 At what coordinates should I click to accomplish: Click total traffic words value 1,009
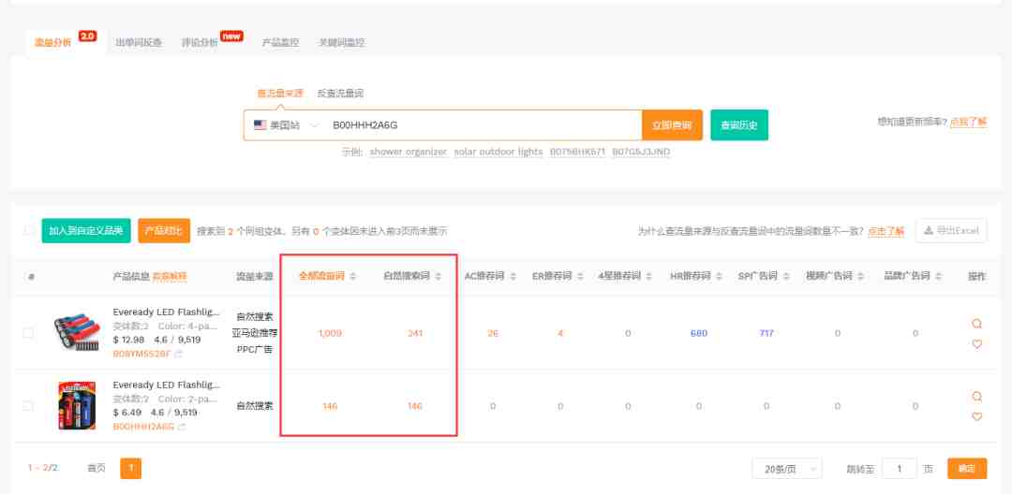tap(330, 333)
